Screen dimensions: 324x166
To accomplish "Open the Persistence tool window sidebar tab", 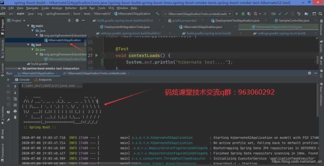I will [x=2, y=152].
